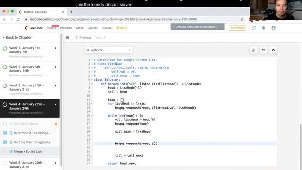302x170 pixels.
Task: Click the Premium button
Action: [237, 28]
